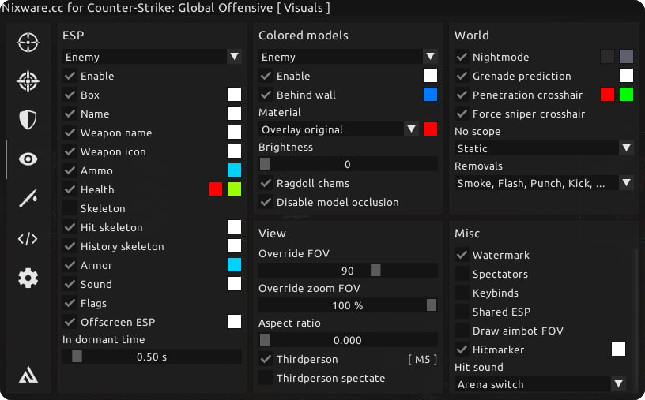Screen dimensions: 645x400
Task: Open the Health green color swatch
Action: [235, 189]
